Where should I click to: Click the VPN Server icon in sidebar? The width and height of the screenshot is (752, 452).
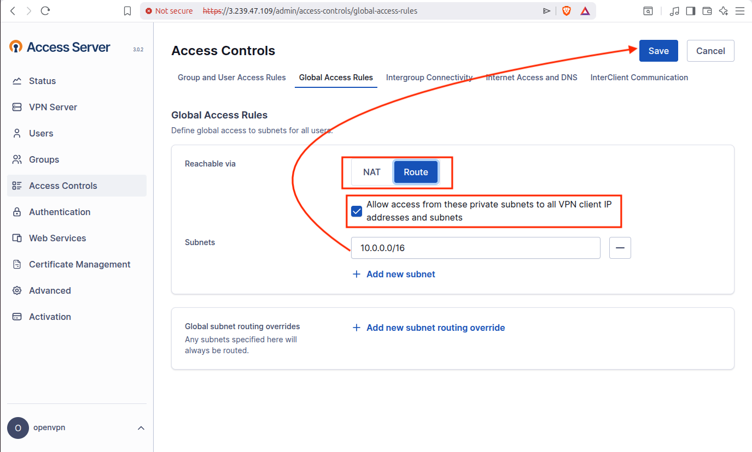[x=17, y=107]
